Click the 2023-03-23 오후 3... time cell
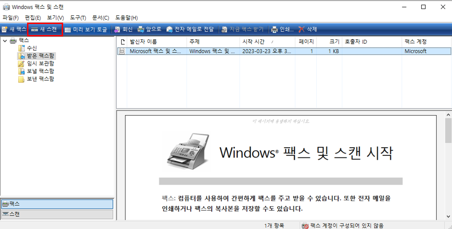Viewport: 452px width, 229px height. click(x=267, y=51)
